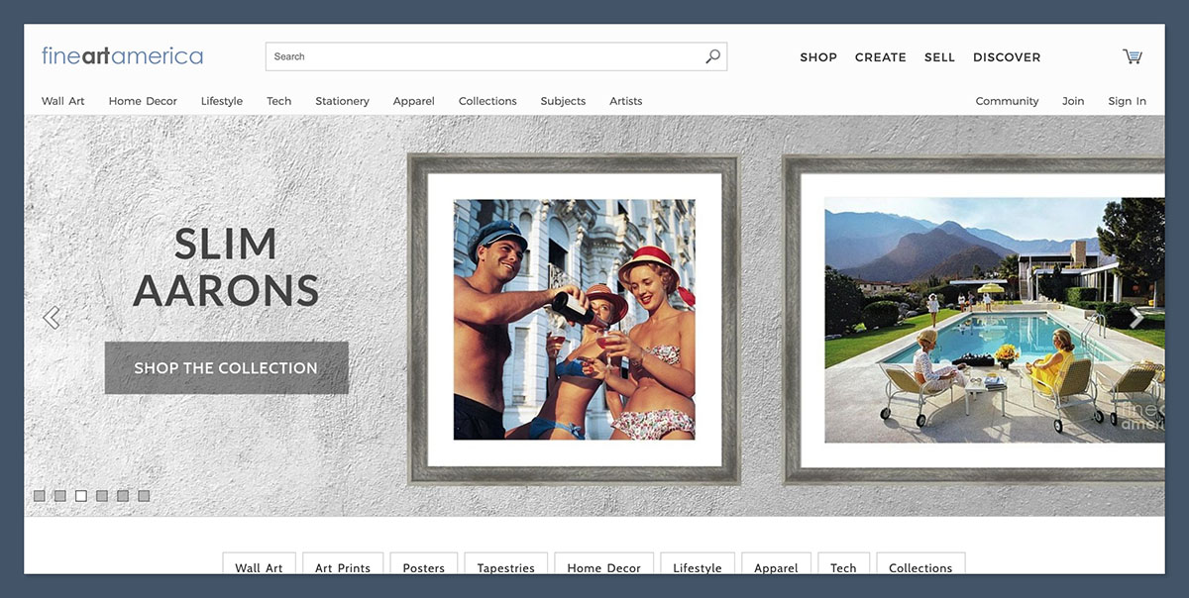Click the Posters category button
The height and width of the screenshot is (598, 1189).
424,564
